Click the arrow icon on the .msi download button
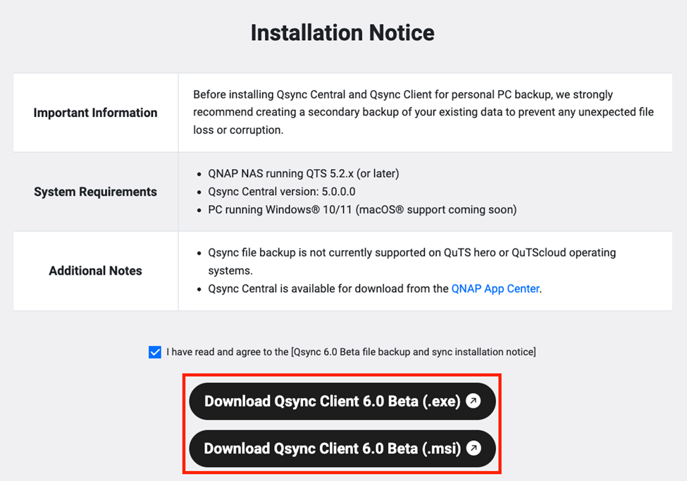Screen dimensions: 687x481 tap(474, 448)
